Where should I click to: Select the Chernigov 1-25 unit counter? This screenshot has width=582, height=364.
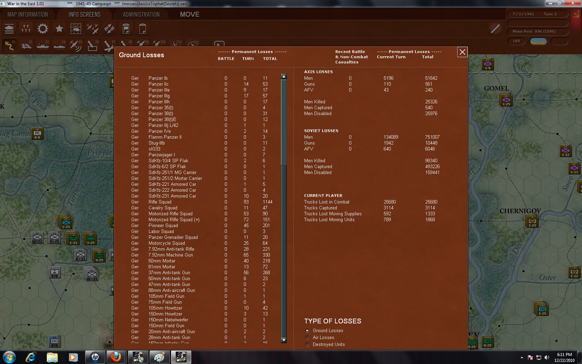(532, 222)
